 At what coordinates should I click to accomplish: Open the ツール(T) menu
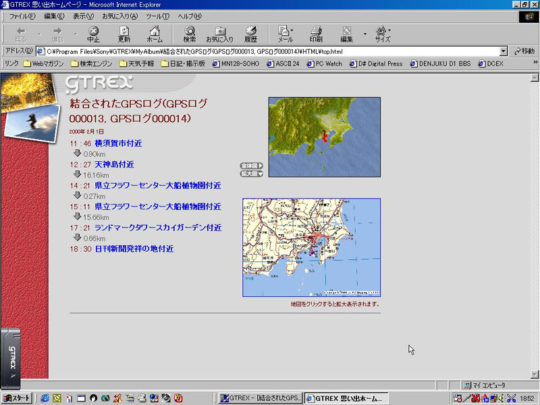click(x=157, y=16)
